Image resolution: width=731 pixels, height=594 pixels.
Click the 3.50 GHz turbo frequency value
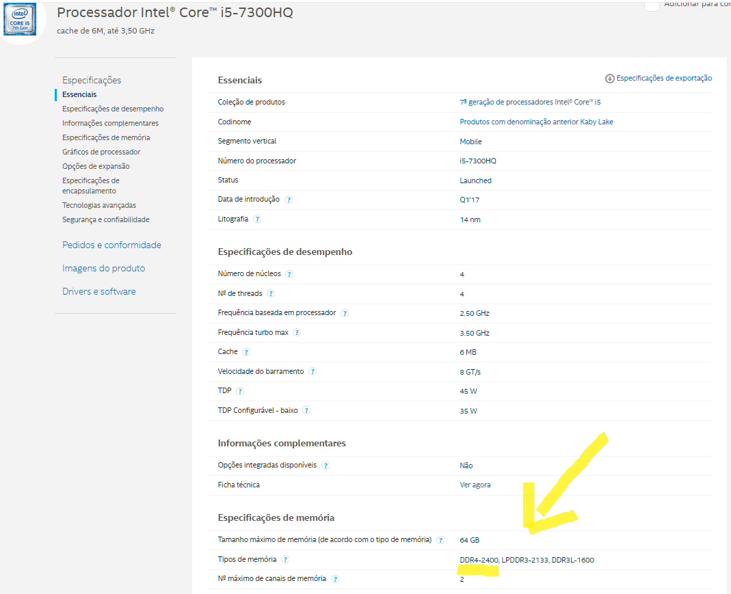475,333
